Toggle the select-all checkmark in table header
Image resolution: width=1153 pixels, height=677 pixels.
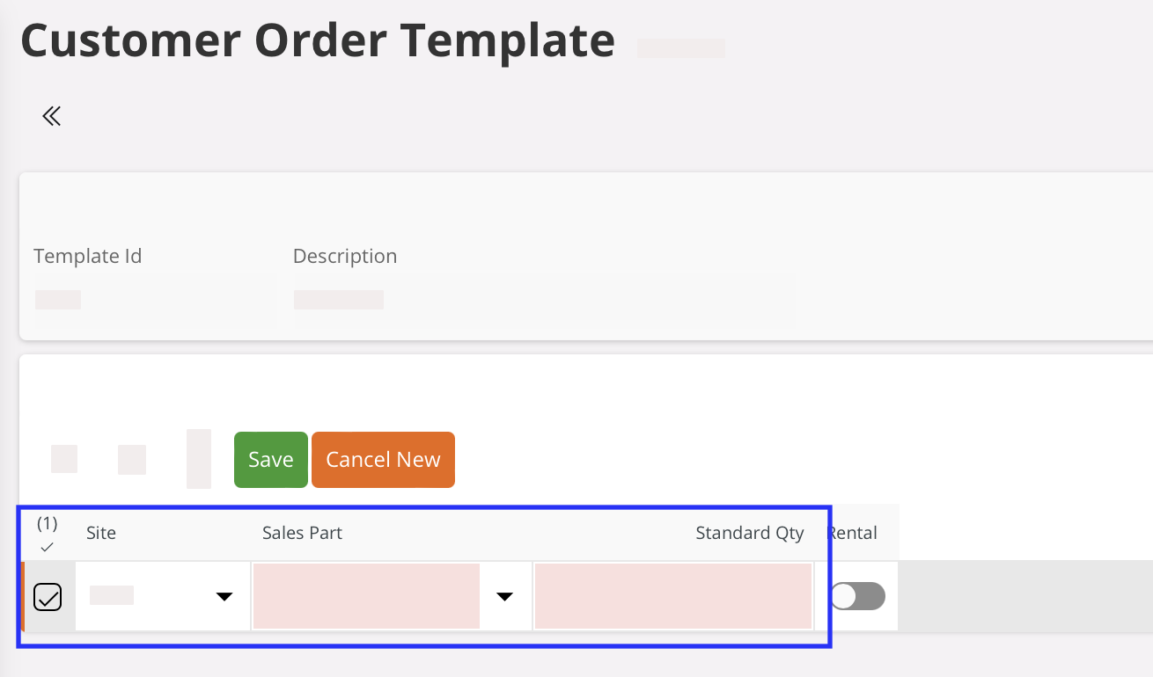click(47, 547)
